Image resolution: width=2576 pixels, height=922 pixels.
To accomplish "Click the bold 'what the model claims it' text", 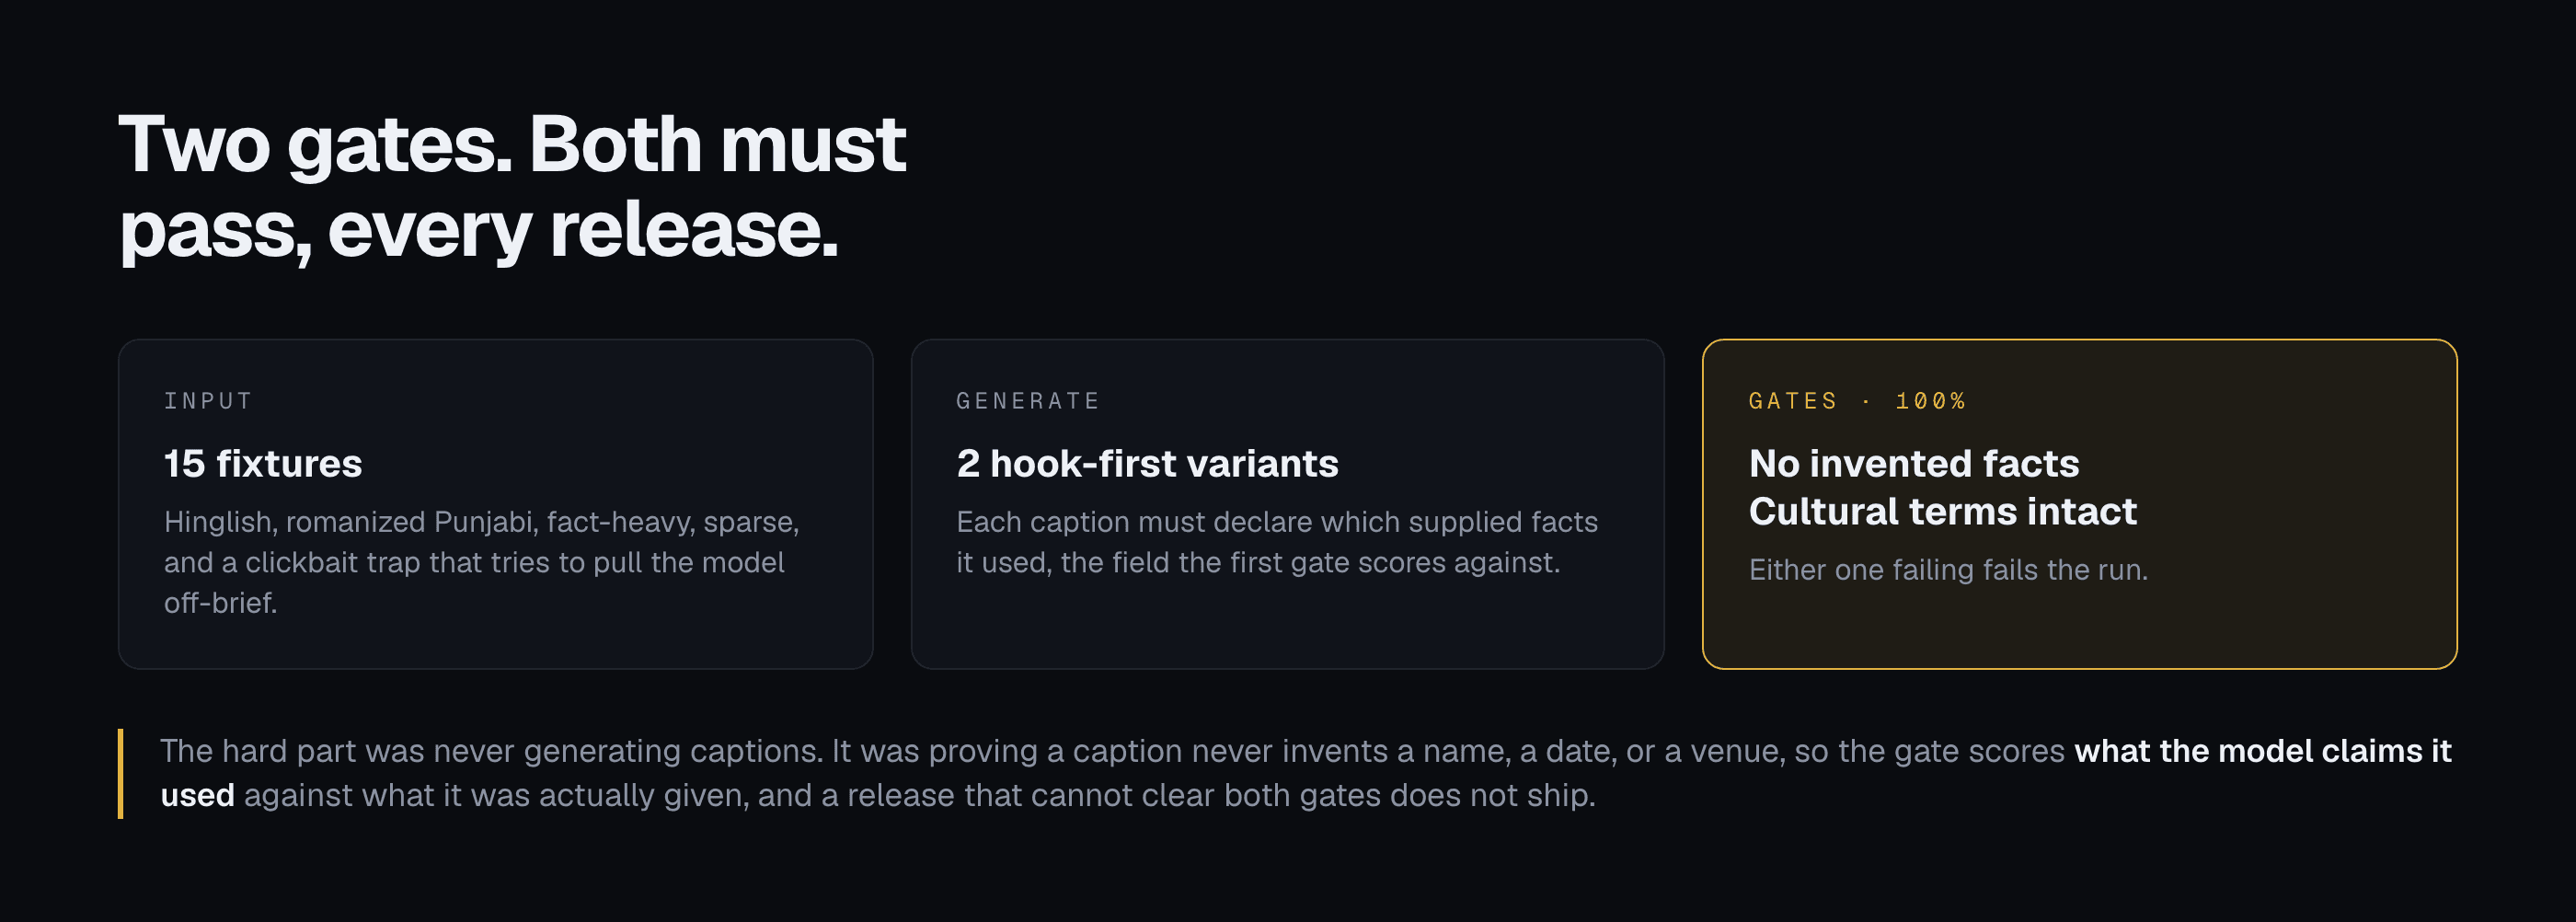I will pyautogui.click(x=2263, y=751).
